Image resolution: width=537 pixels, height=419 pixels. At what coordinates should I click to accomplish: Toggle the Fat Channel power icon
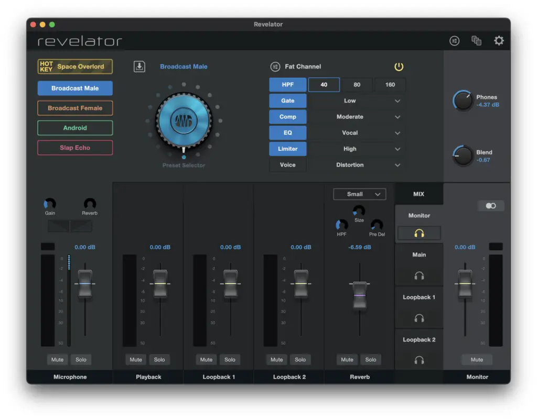pyautogui.click(x=399, y=67)
